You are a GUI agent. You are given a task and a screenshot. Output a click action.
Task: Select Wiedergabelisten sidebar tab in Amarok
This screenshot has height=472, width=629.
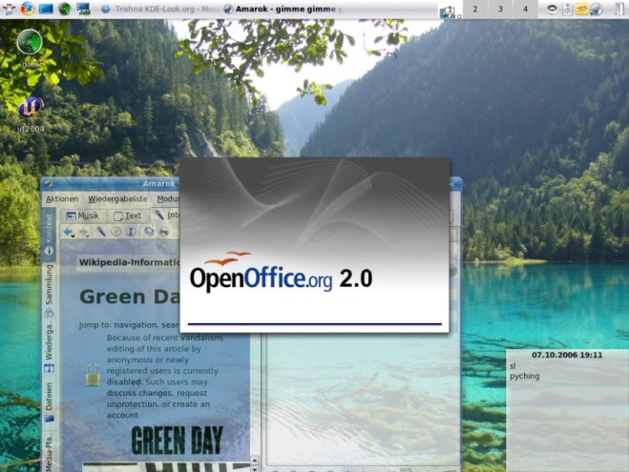point(49,348)
